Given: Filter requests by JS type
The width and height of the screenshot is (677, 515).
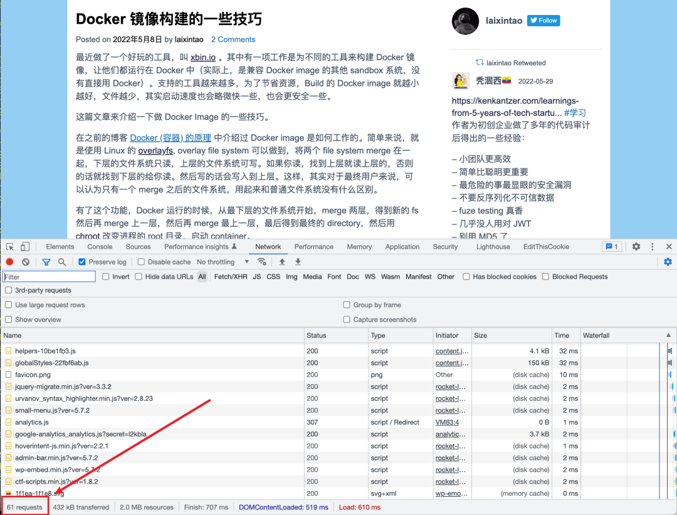Looking at the screenshot, I should tap(257, 277).
